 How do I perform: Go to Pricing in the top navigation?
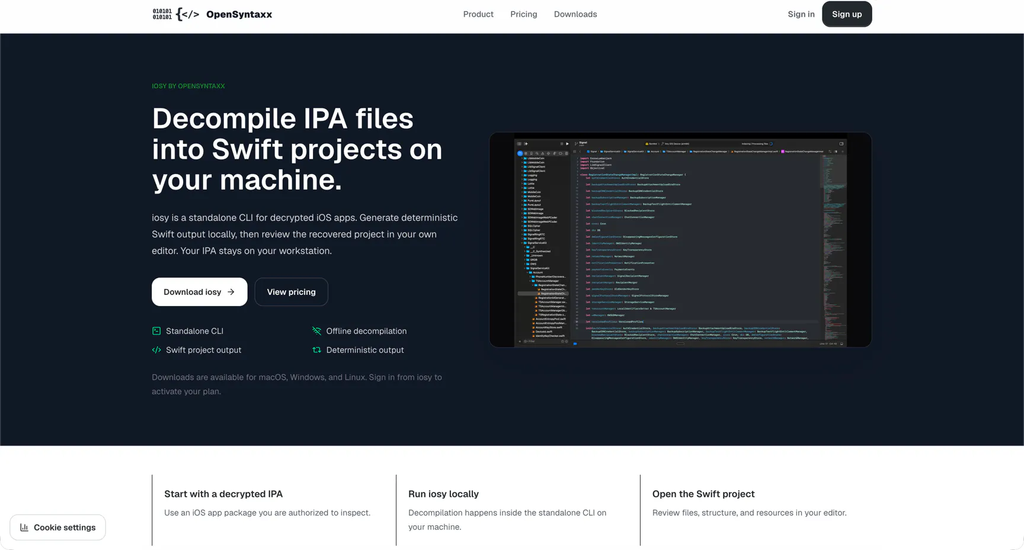[524, 14]
